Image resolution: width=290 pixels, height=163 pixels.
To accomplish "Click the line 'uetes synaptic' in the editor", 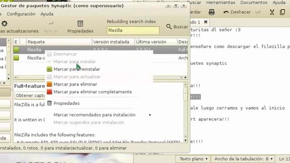I will (208, 63).
